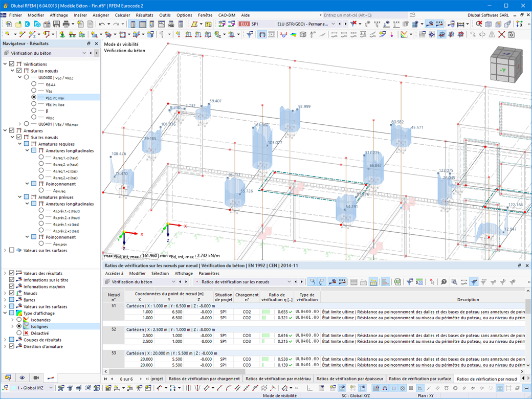532x399 pixels.
Task: Open the Calculer menu
Action: point(122,15)
